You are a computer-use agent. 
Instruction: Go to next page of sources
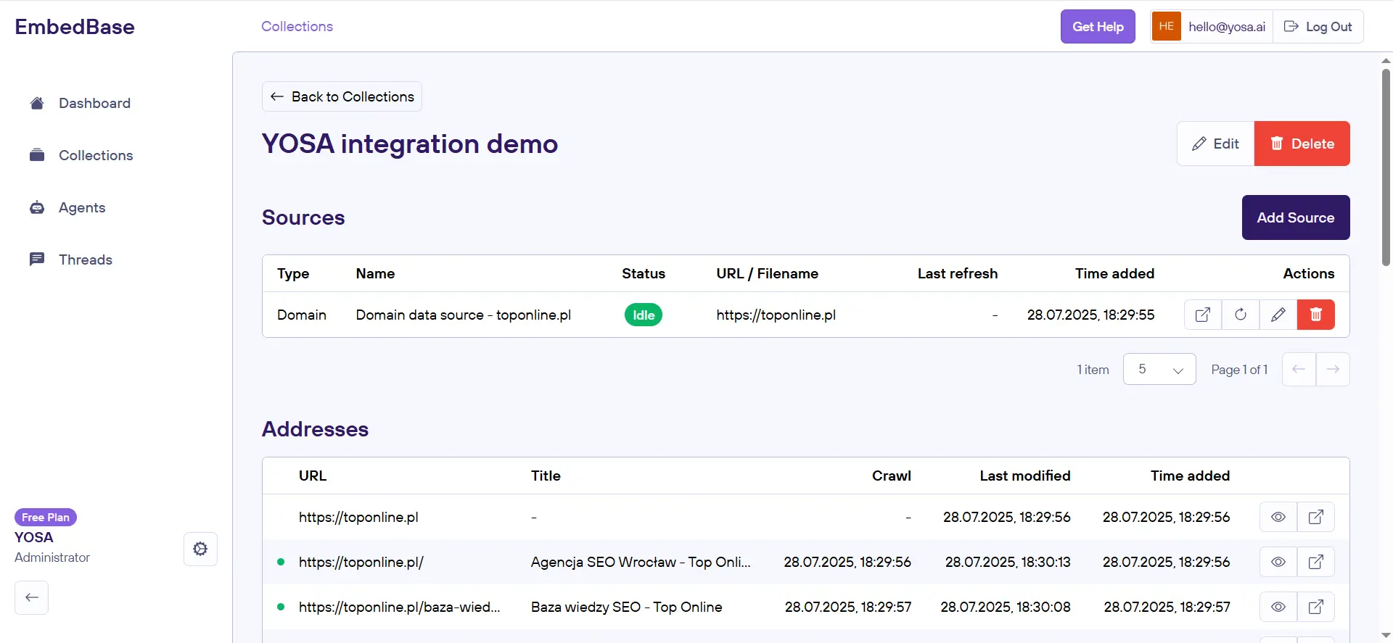(x=1333, y=370)
